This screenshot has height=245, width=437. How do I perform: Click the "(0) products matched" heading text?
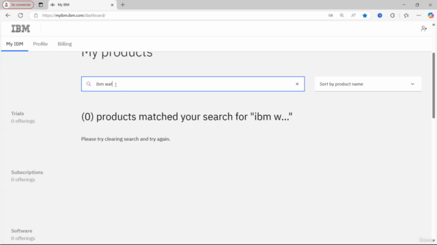pyautogui.click(x=186, y=116)
